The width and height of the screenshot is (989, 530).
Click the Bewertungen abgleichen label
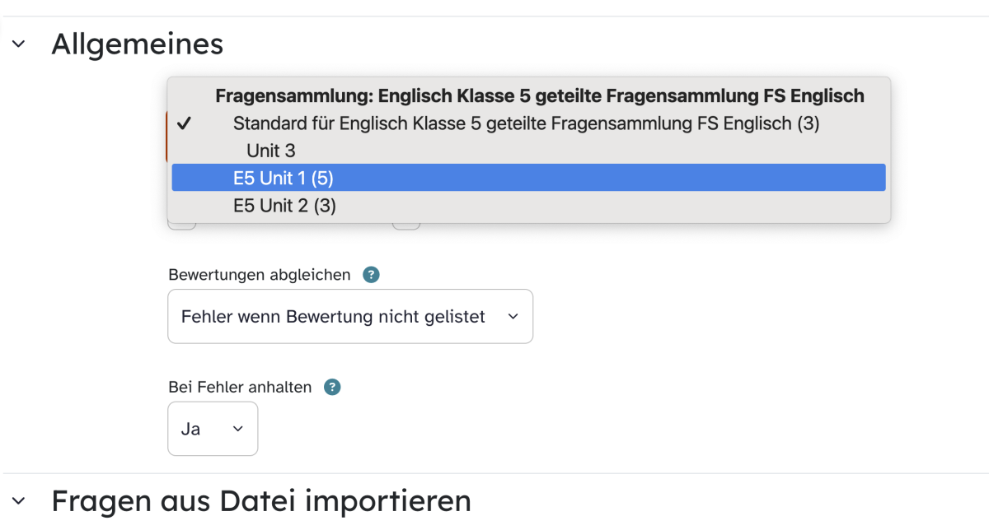259,275
